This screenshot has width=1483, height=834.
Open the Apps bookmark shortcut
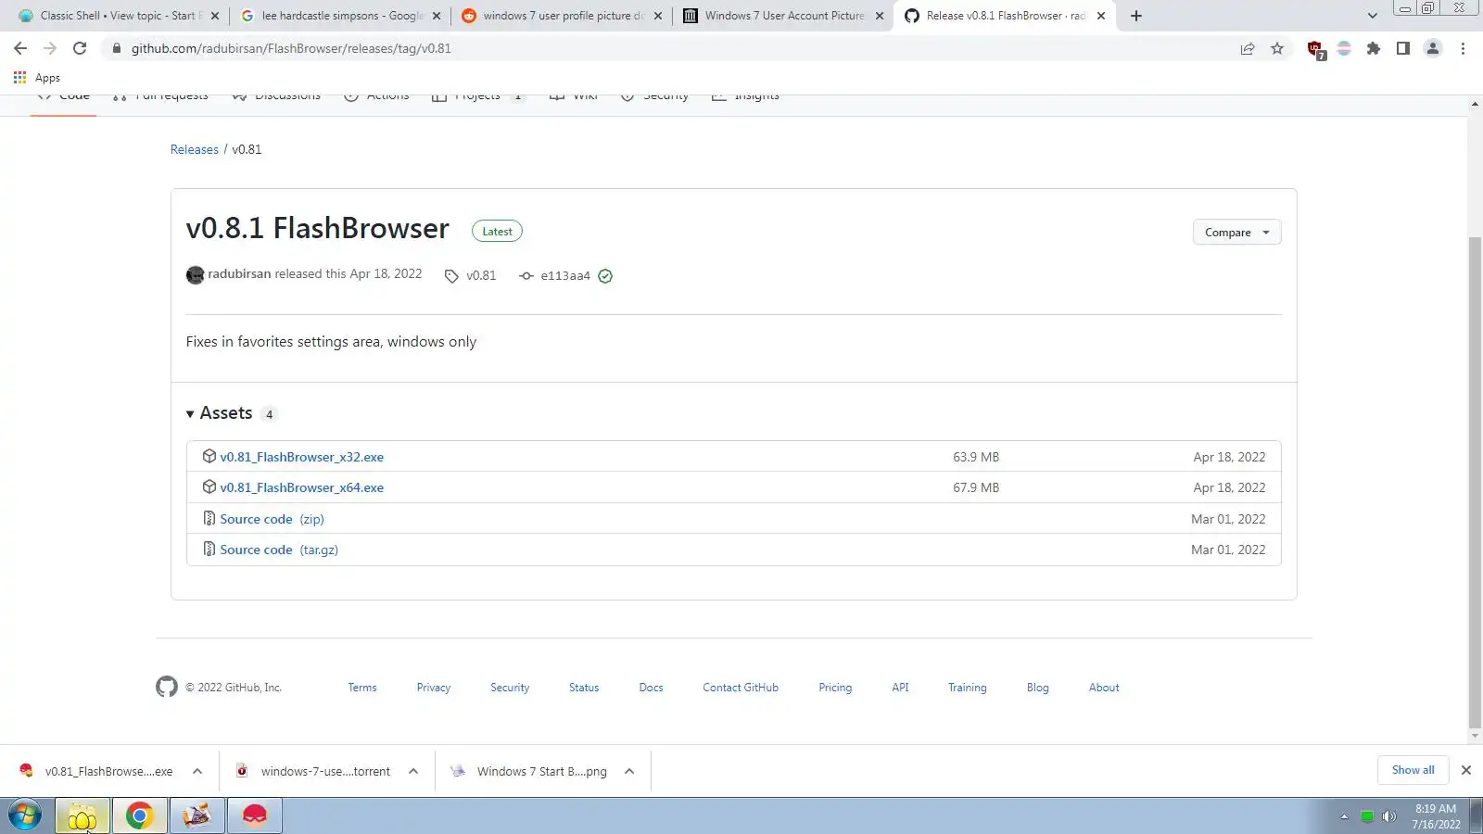click(37, 78)
